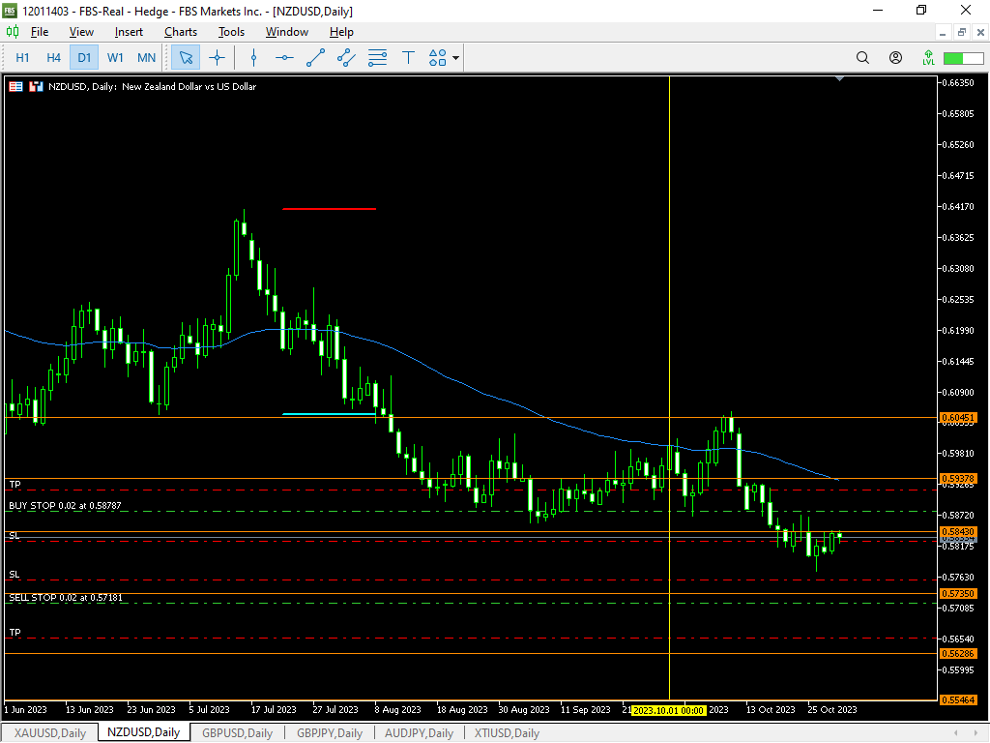This screenshot has height=743, width=990.
Task: Click NZDUSD, Daily chart title text
Action: tap(152, 86)
